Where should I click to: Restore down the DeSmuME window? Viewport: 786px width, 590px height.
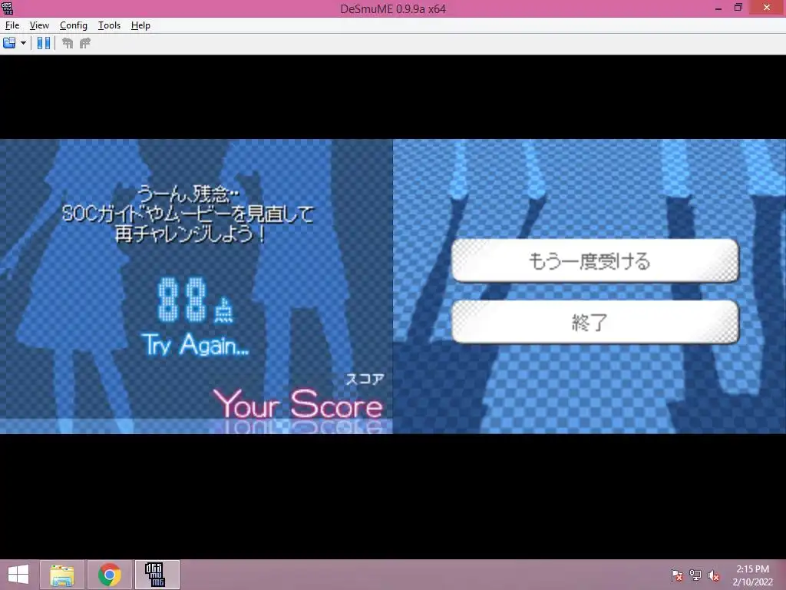point(738,8)
